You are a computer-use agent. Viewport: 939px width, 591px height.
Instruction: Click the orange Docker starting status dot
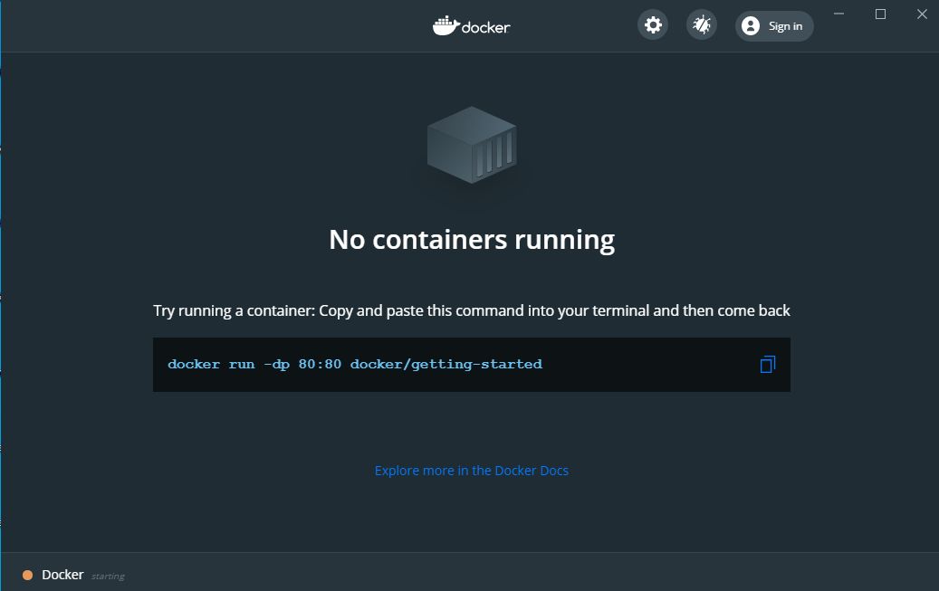tap(26, 575)
